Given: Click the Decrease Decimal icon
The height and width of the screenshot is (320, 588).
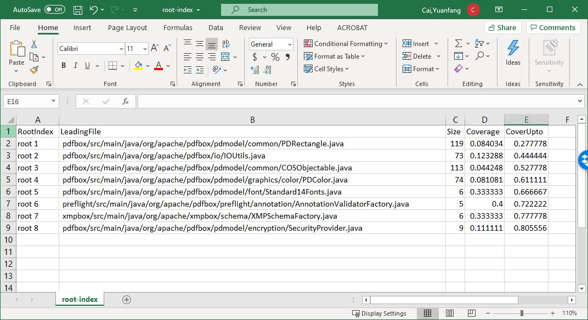Looking at the screenshot, I should tap(267, 70).
